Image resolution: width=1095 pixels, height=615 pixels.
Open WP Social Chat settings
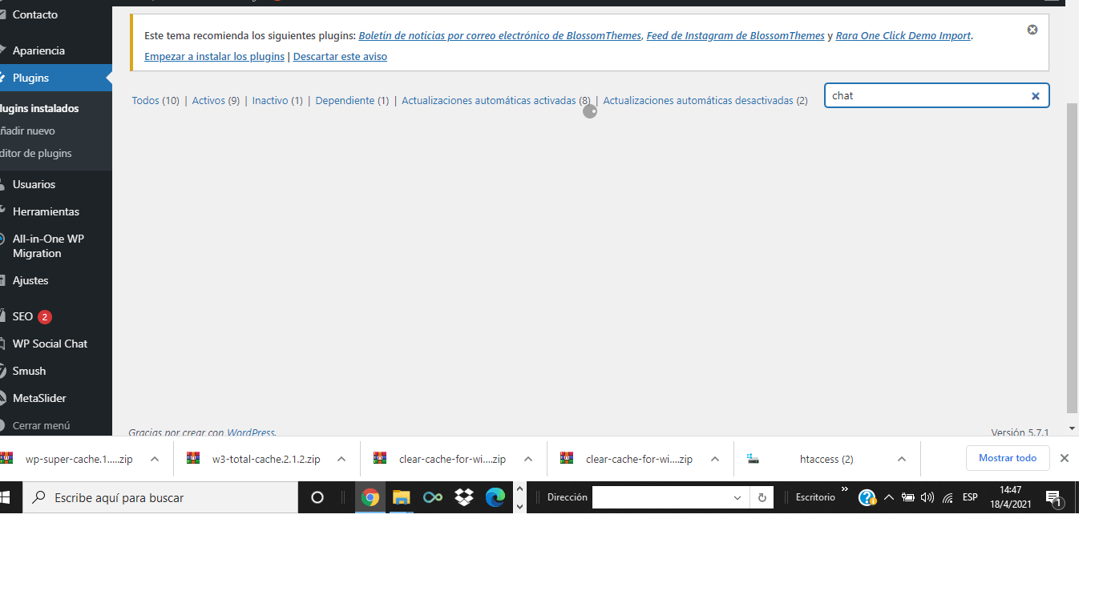tap(50, 344)
